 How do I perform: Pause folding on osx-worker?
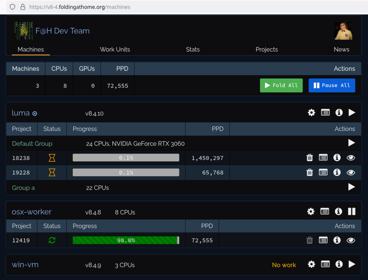(x=351, y=212)
